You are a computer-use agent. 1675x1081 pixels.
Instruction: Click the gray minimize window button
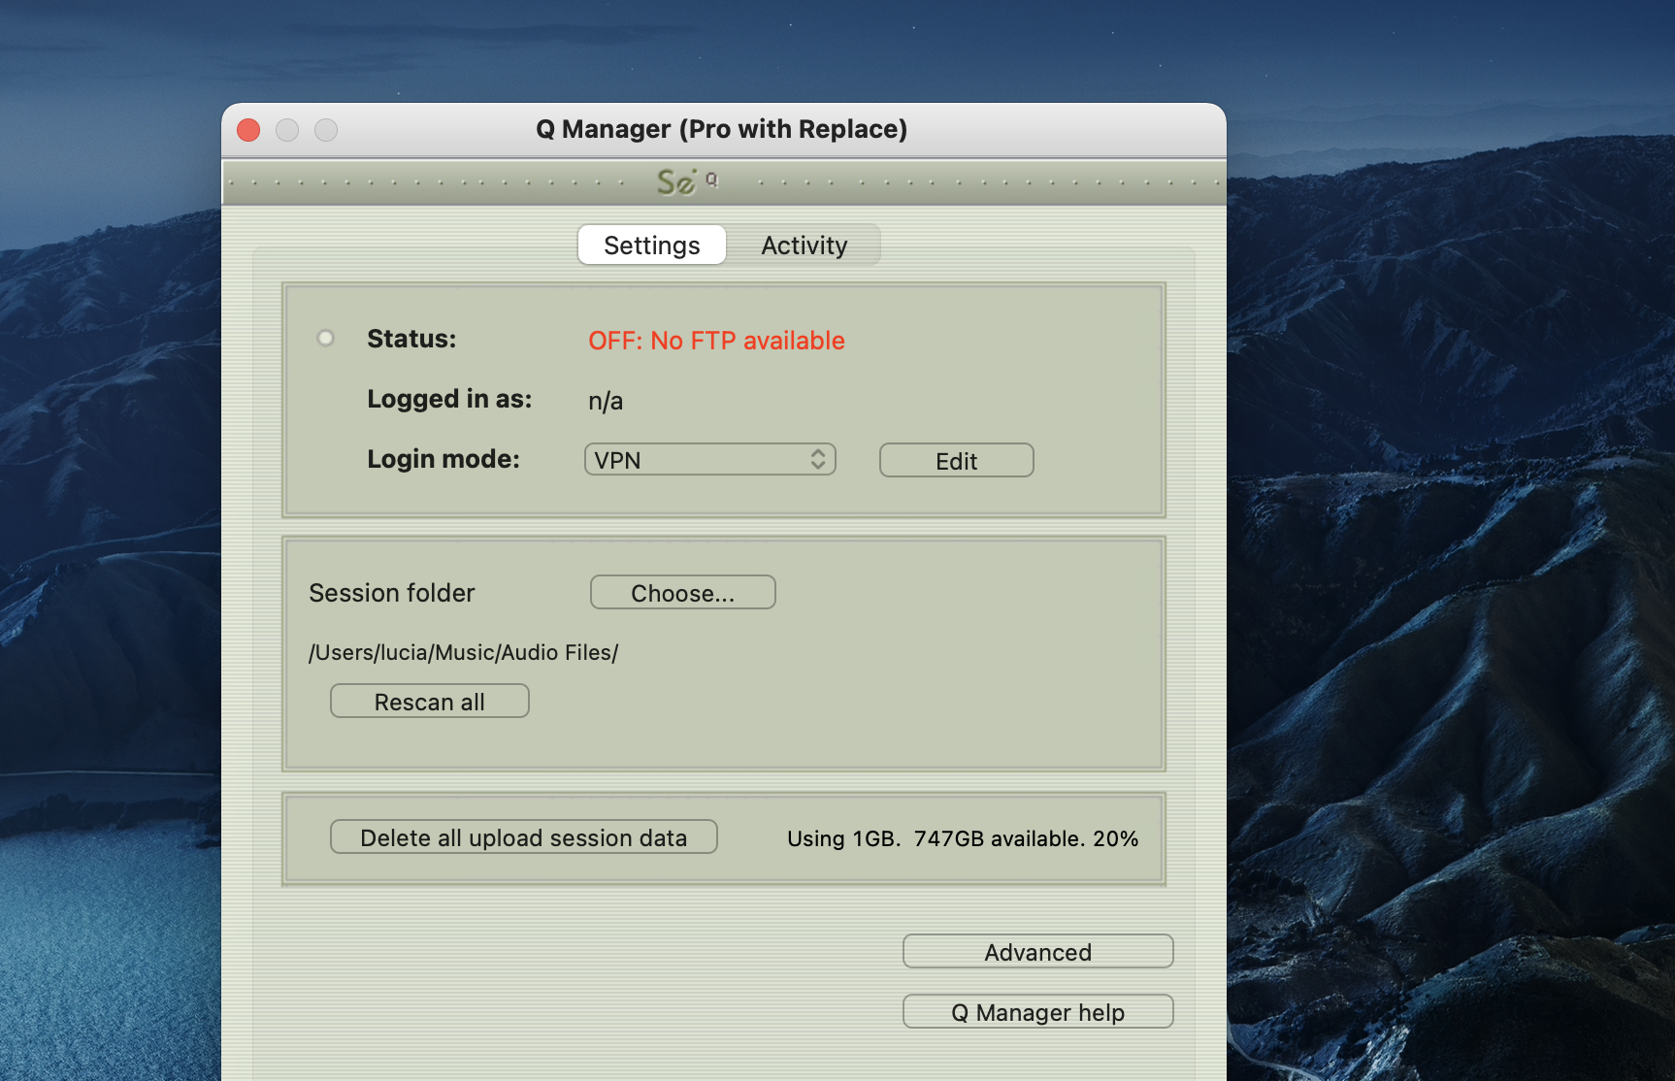(287, 130)
